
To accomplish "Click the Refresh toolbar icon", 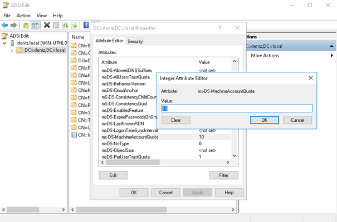I will click(x=65, y=26).
